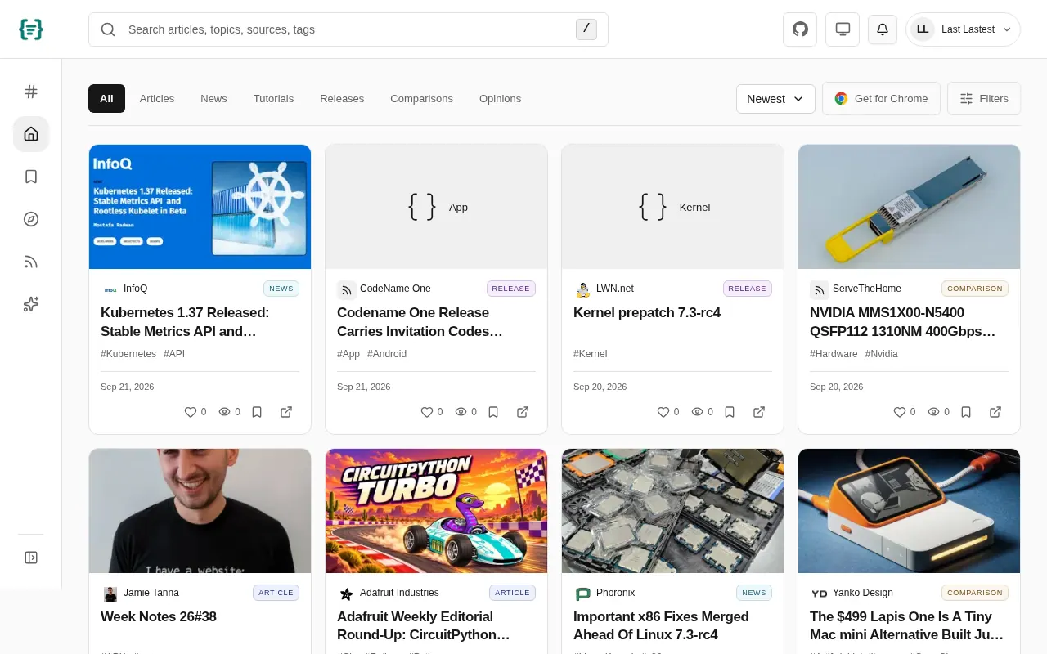Switch to the News tab
Image resolution: width=1047 pixels, height=654 pixels.
coord(213,99)
